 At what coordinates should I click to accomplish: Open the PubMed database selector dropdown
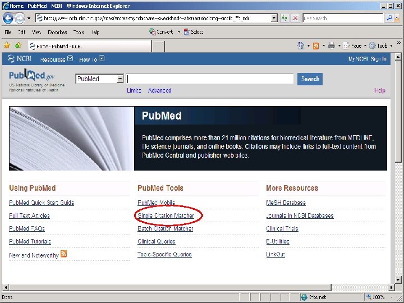click(x=99, y=79)
